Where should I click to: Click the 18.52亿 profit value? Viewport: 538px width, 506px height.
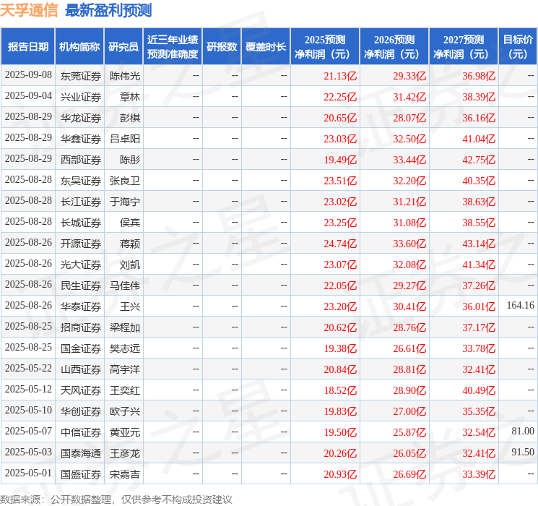coord(340,390)
